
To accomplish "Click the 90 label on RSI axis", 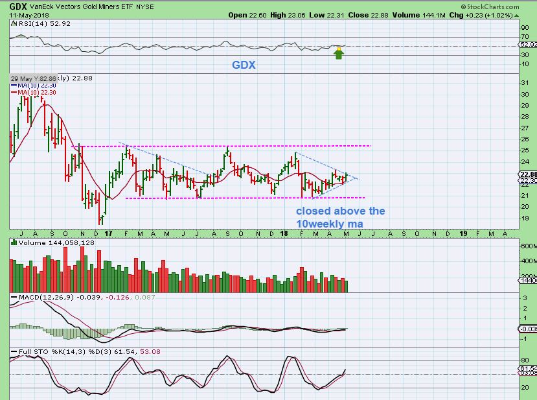I will [525, 28].
